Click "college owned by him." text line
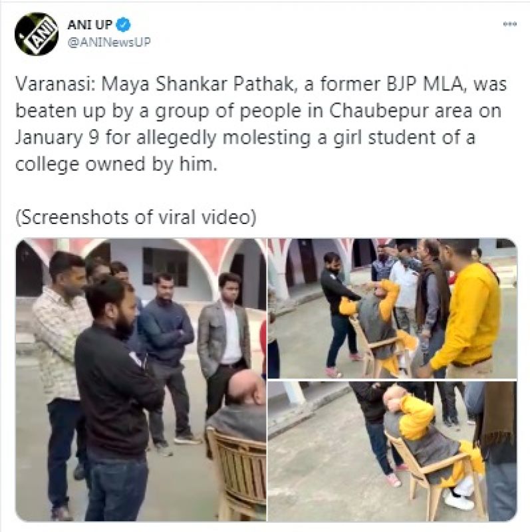The width and height of the screenshot is (530, 532). (116, 165)
